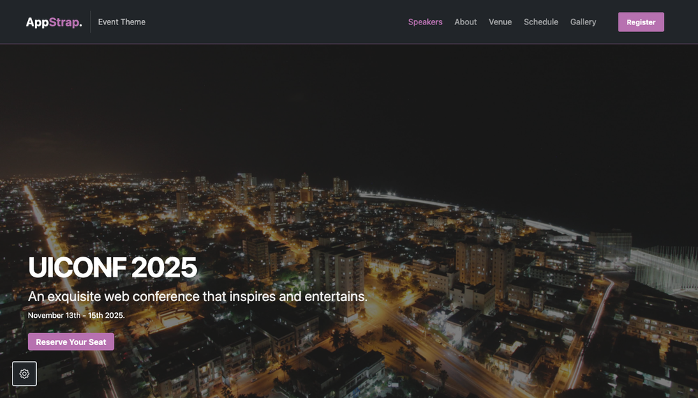698x398 pixels.
Task: Open the About nav link
Action: (465, 22)
